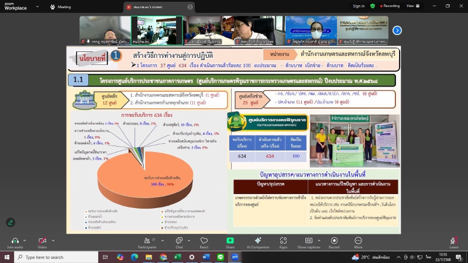Image resolution: width=468 pixels, height=263 pixels.
Task: Click the Leave meeting button
Action: pyautogui.click(x=454, y=241)
